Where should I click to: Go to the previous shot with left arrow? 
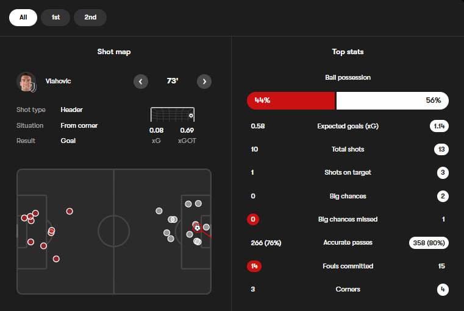click(x=141, y=81)
